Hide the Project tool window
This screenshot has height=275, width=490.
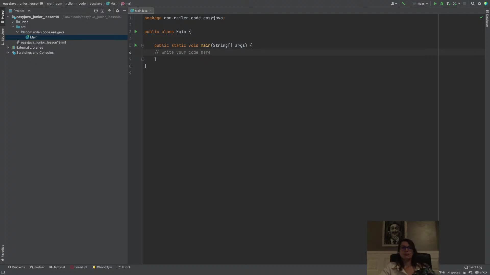coord(124,11)
